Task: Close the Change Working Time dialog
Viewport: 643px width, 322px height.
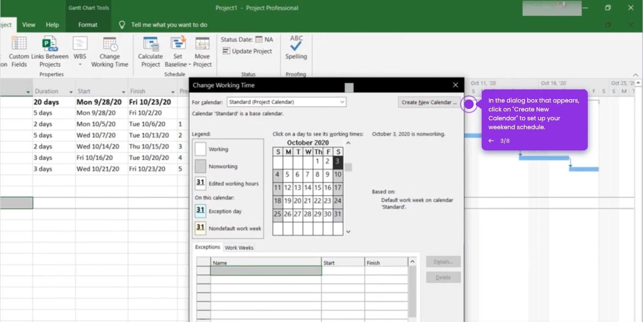Action: pos(455,85)
